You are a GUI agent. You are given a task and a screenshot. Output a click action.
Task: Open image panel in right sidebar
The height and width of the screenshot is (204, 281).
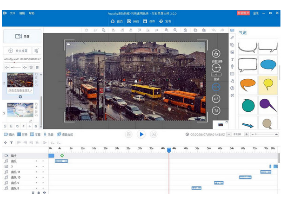coord(232,52)
